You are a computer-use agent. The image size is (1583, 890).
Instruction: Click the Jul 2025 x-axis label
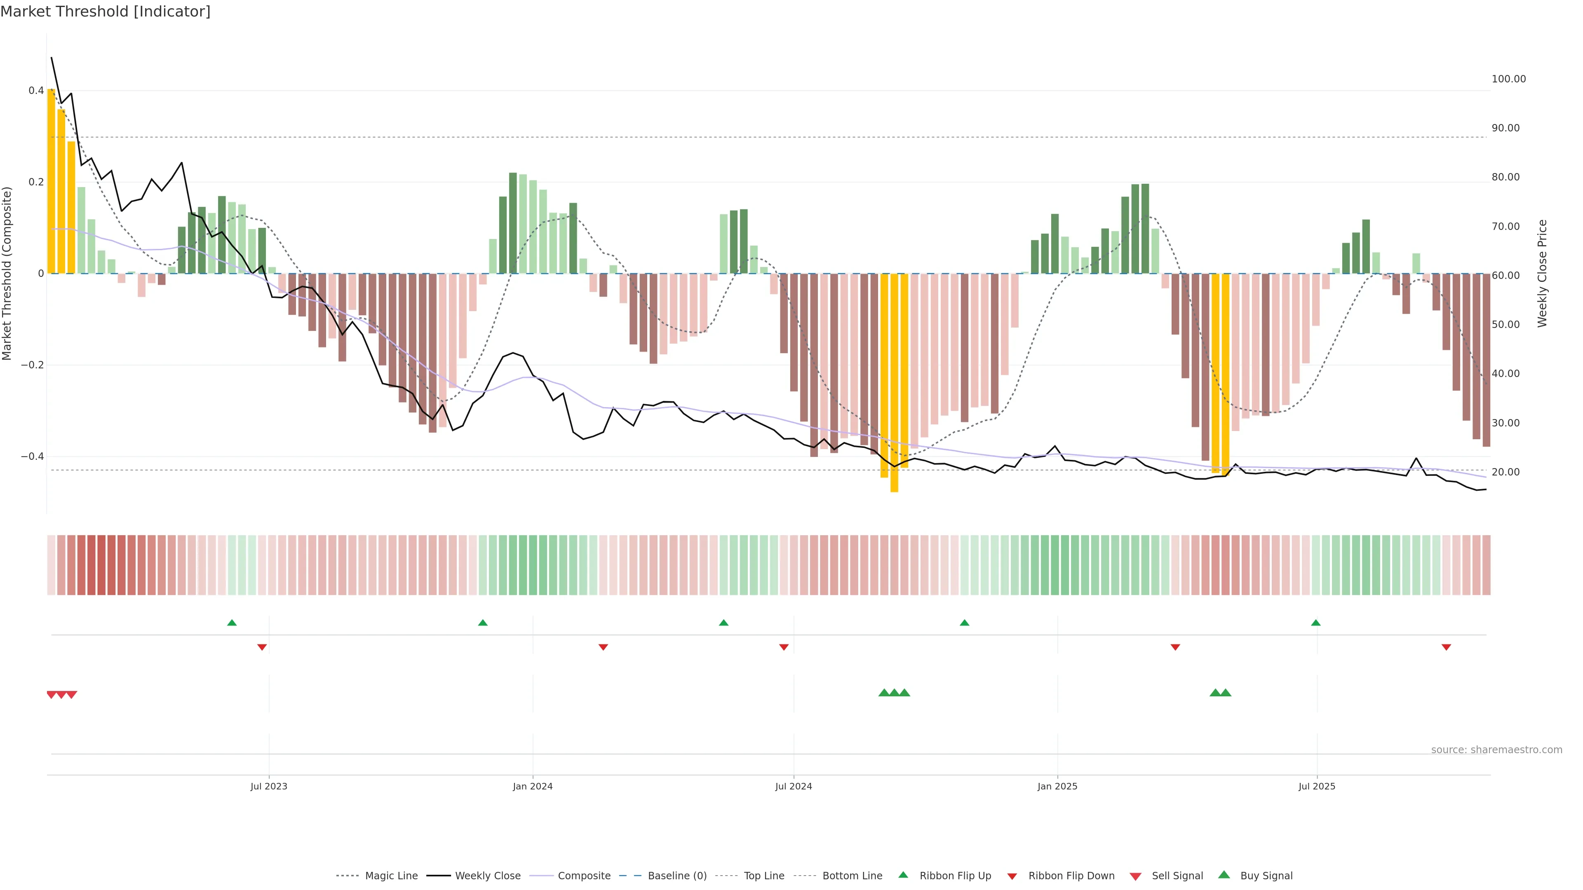[x=1317, y=786]
